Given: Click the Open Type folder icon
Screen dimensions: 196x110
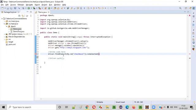Looking at the screenshot, I should pos(55,8).
